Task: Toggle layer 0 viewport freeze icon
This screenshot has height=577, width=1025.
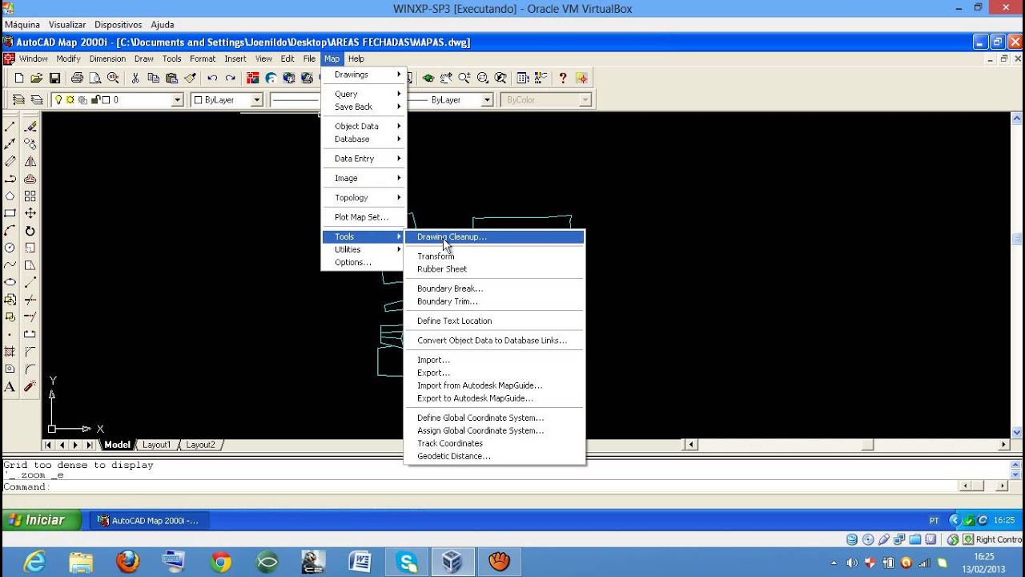Action: (82, 100)
